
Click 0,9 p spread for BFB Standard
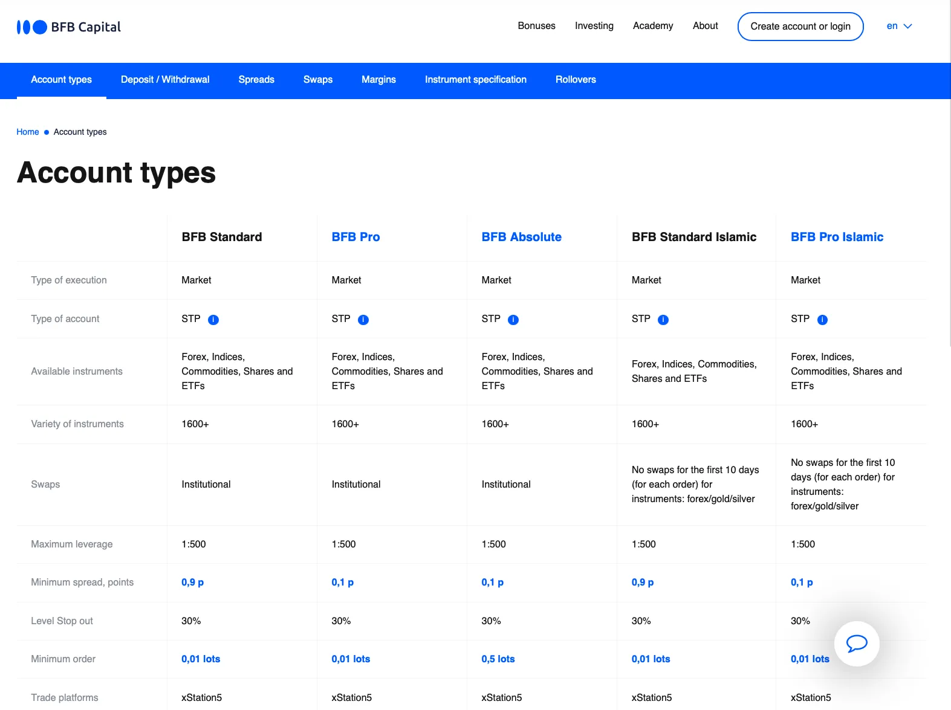193,583
